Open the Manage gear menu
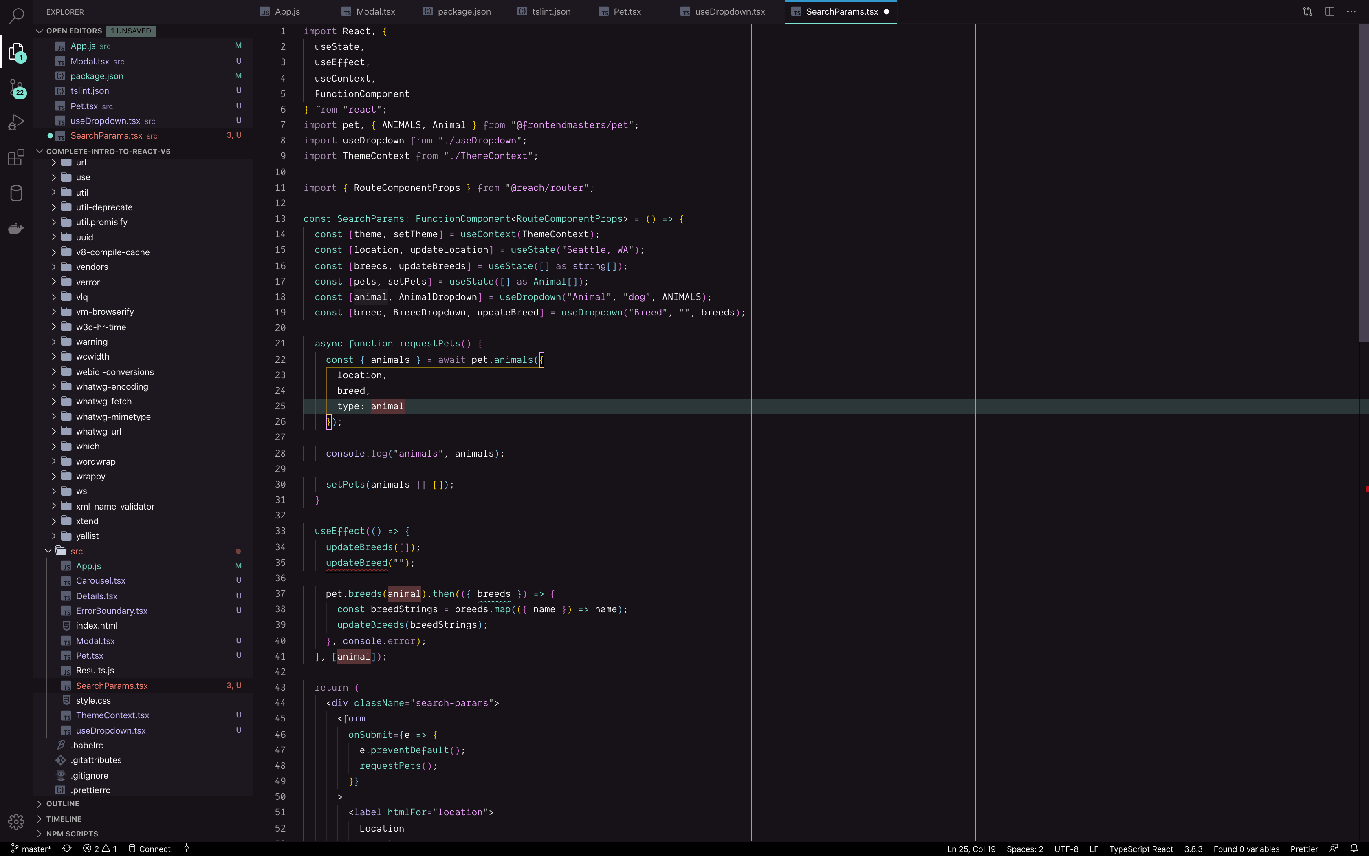Viewport: 1369px width, 856px height. click(x=16, y=821)
